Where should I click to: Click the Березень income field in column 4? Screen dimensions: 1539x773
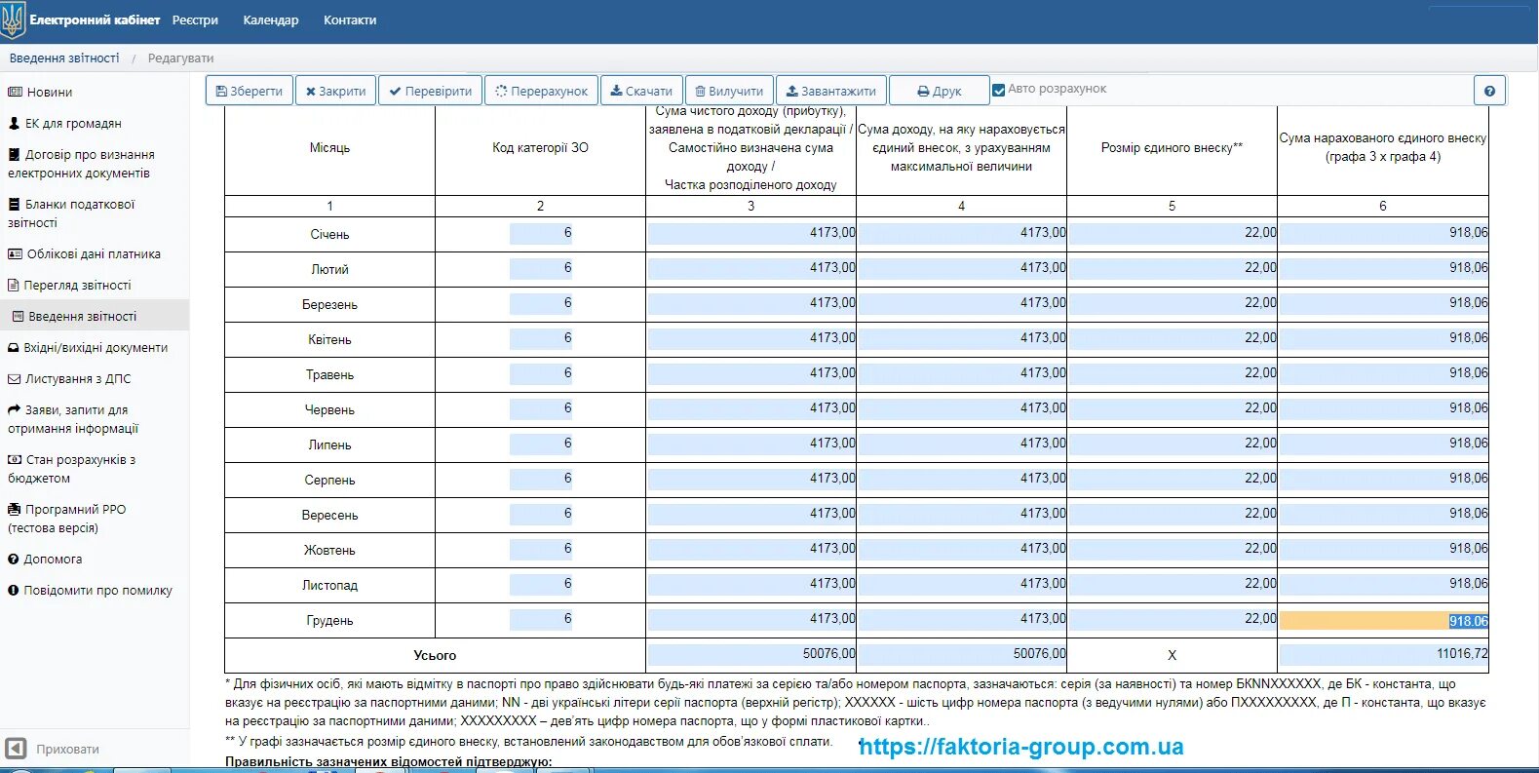tap(962, 303)
